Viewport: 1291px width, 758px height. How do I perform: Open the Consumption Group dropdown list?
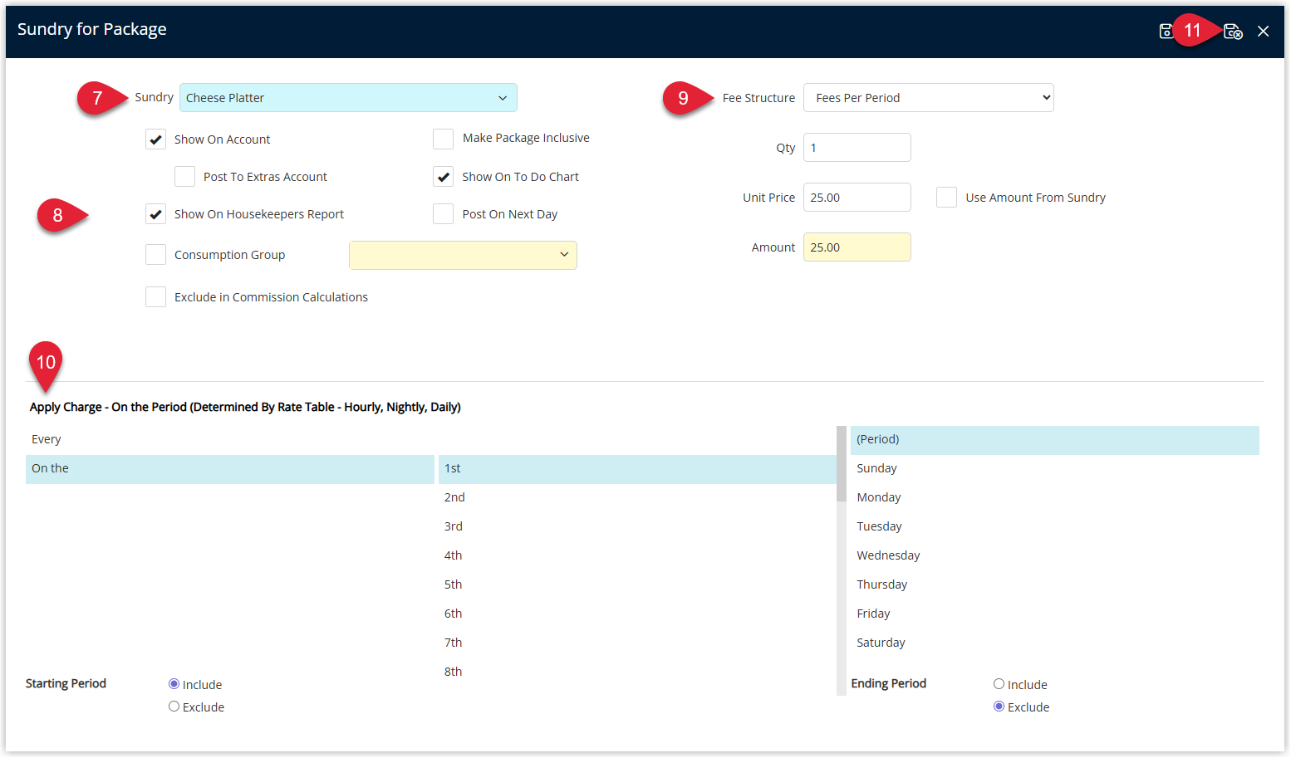click(463, 255)
